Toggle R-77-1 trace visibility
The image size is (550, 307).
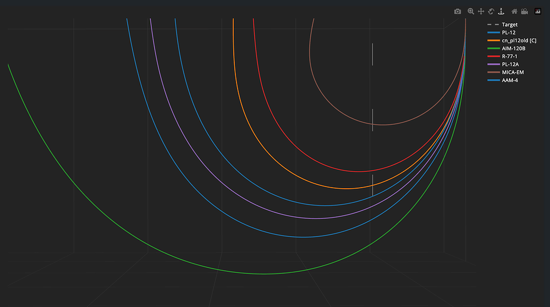click(510, 57)
